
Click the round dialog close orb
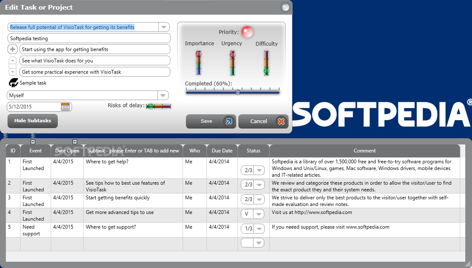(x=285, y=7)
